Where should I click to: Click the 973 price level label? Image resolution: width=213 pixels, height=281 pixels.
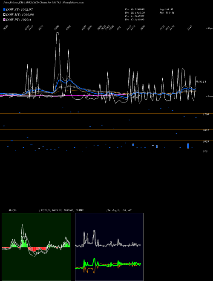coord(205,152)
